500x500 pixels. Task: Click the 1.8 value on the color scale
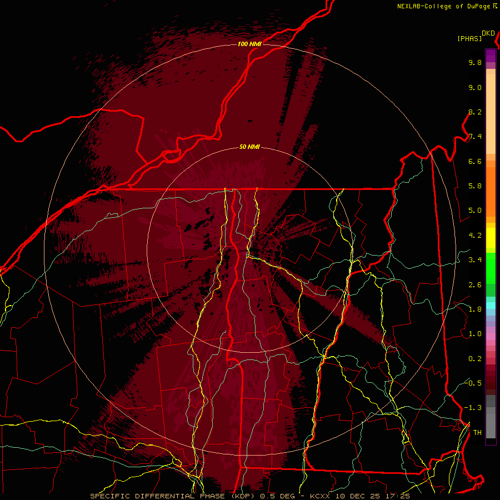tap(475, 309)
